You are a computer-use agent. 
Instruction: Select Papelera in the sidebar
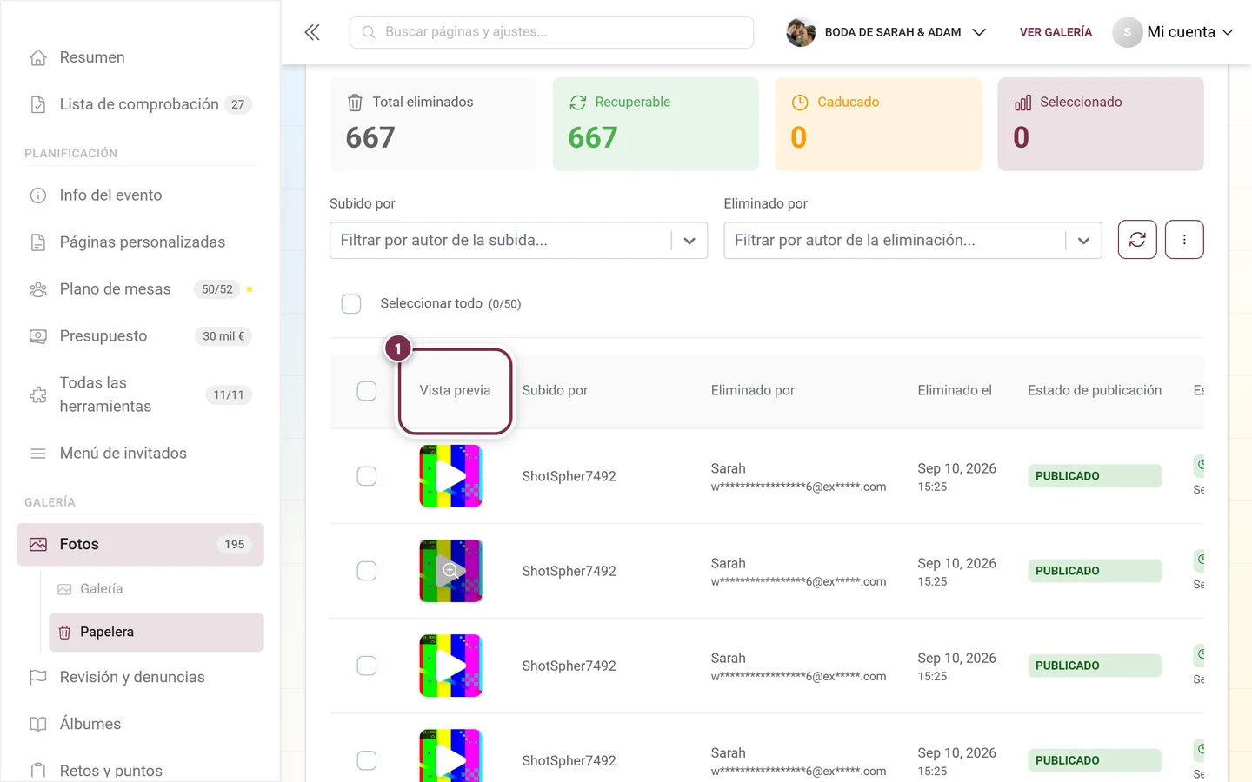[156, 633]
